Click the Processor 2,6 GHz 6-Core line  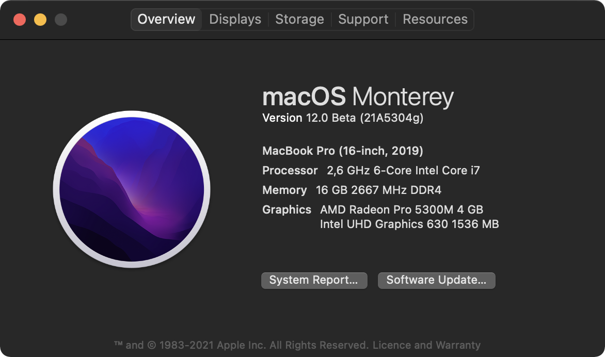point(371,171)
